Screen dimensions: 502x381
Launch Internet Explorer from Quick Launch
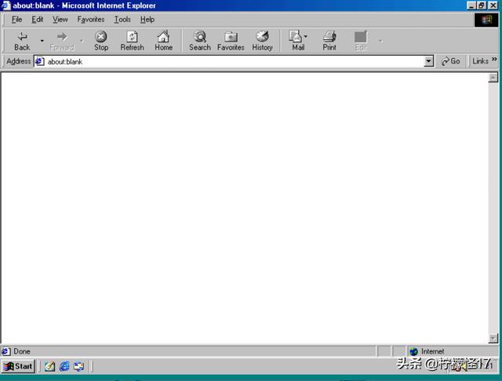click(64, 366)
